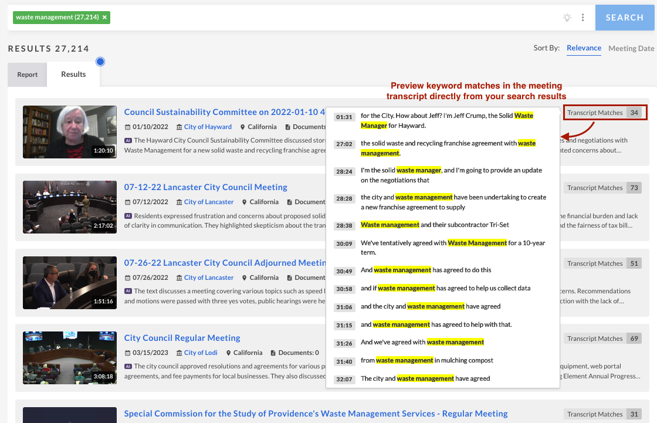Jump to transcript timestamp 31:06
657x423 pixels.
tap(344, 307)
